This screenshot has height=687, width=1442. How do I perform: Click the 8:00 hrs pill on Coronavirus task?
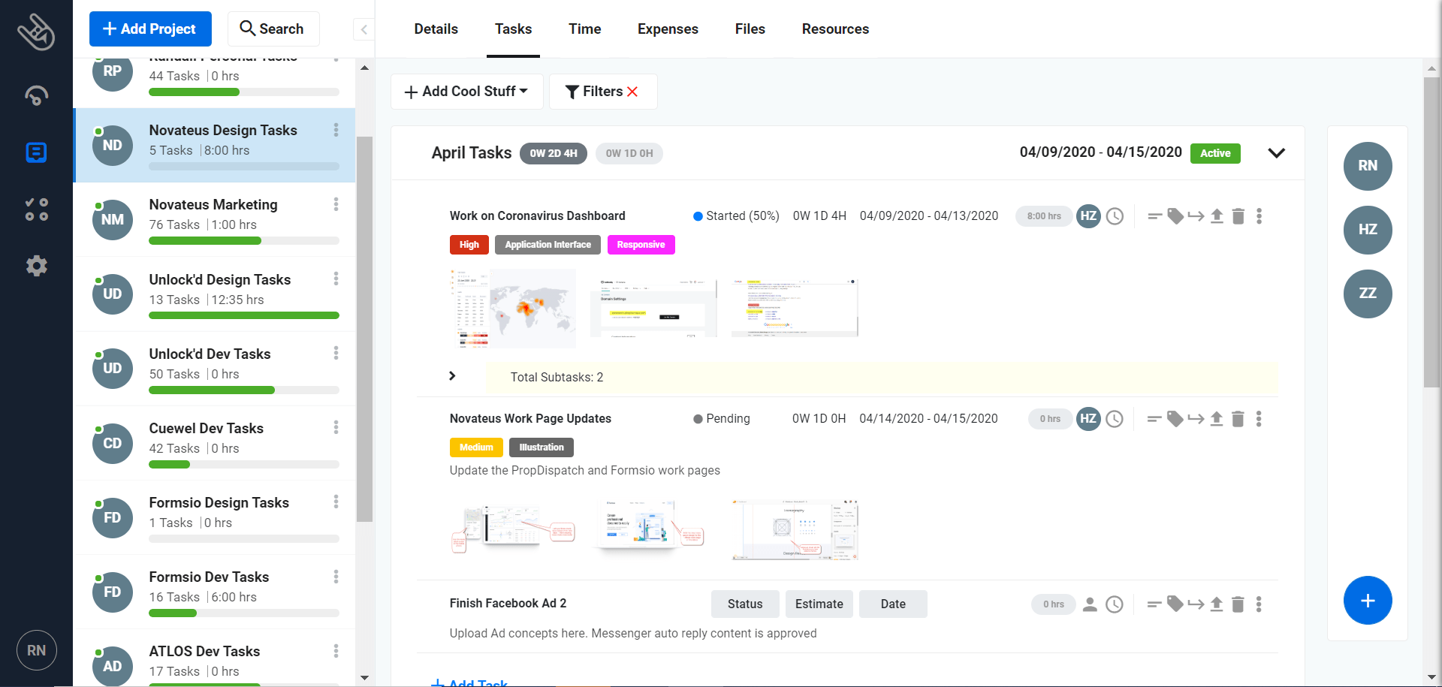(1044, 216)
